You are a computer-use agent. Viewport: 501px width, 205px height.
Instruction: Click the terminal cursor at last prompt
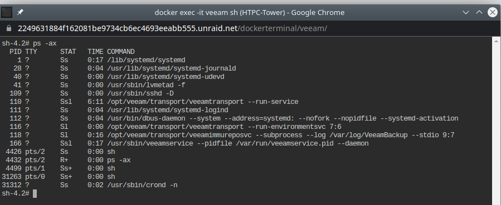click(x=35, y=193)
